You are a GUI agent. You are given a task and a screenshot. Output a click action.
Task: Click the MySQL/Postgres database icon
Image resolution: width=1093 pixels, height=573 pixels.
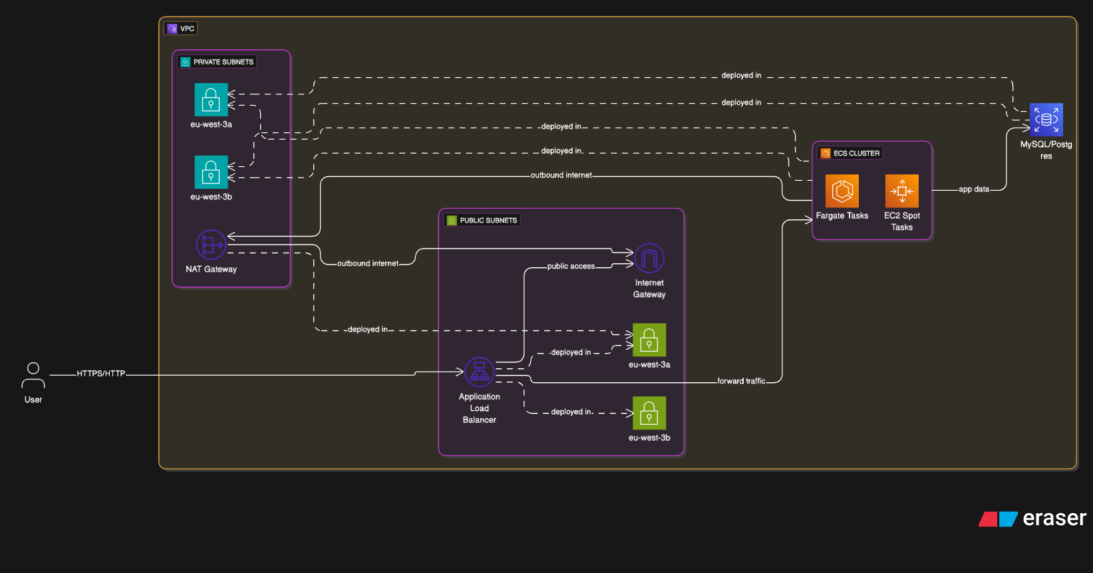point(1046,120)
